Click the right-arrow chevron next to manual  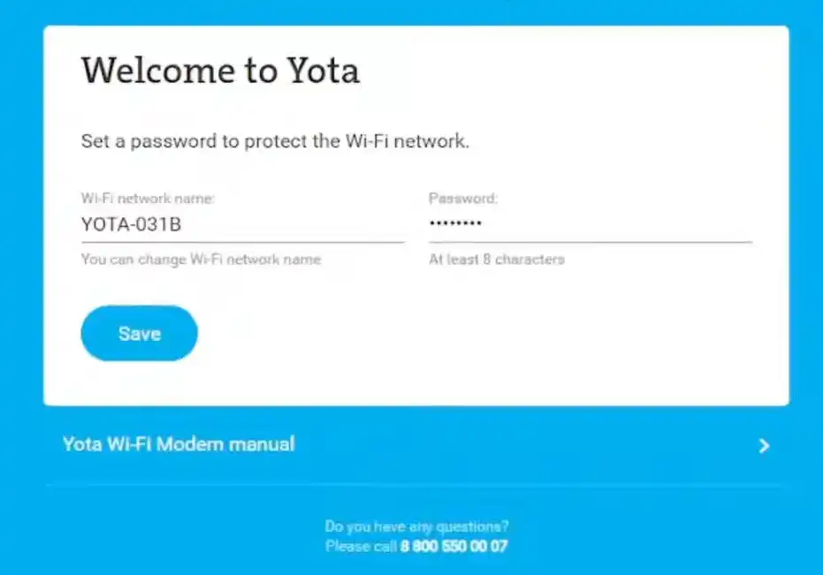click(764, 445)
